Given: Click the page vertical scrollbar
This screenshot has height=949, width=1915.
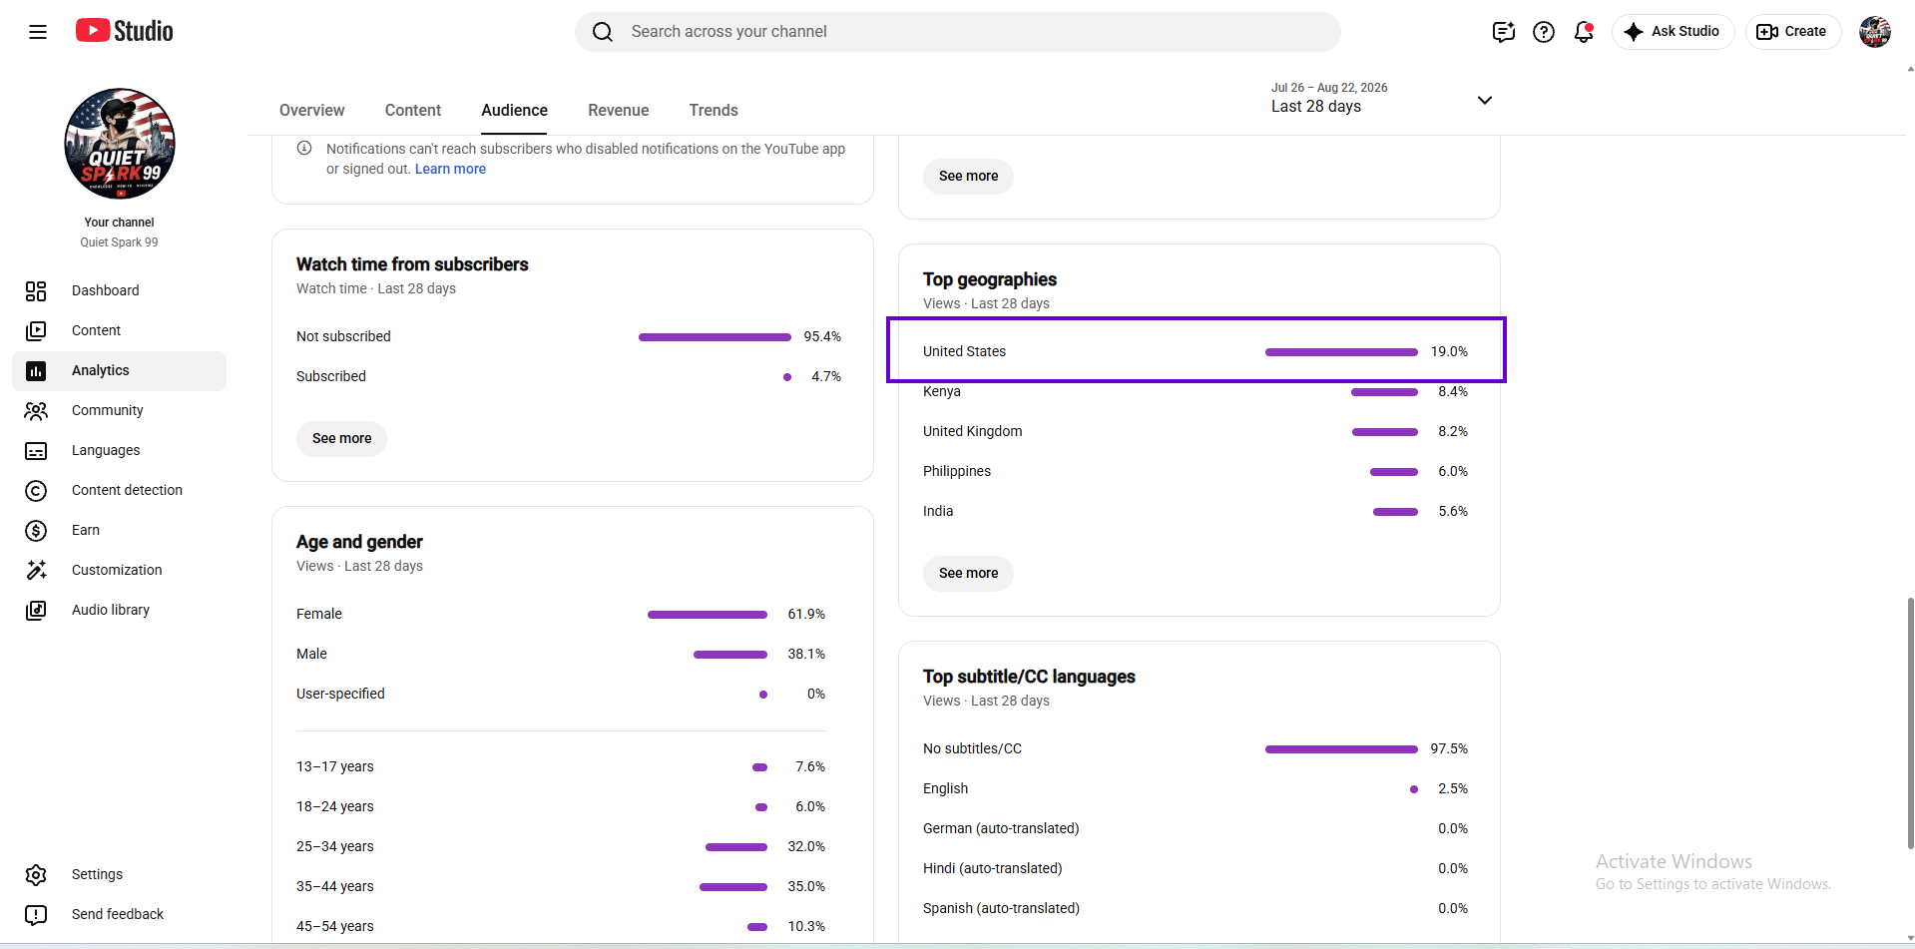Looking at the screenshot, I should [x=1910, y=723].
